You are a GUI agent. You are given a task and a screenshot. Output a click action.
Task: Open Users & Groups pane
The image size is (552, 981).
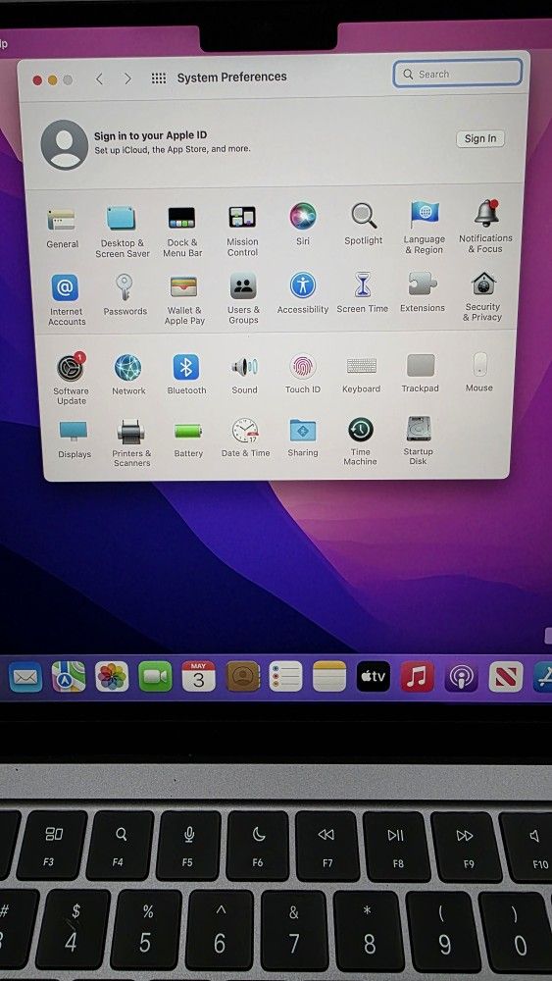pos(243,286)
